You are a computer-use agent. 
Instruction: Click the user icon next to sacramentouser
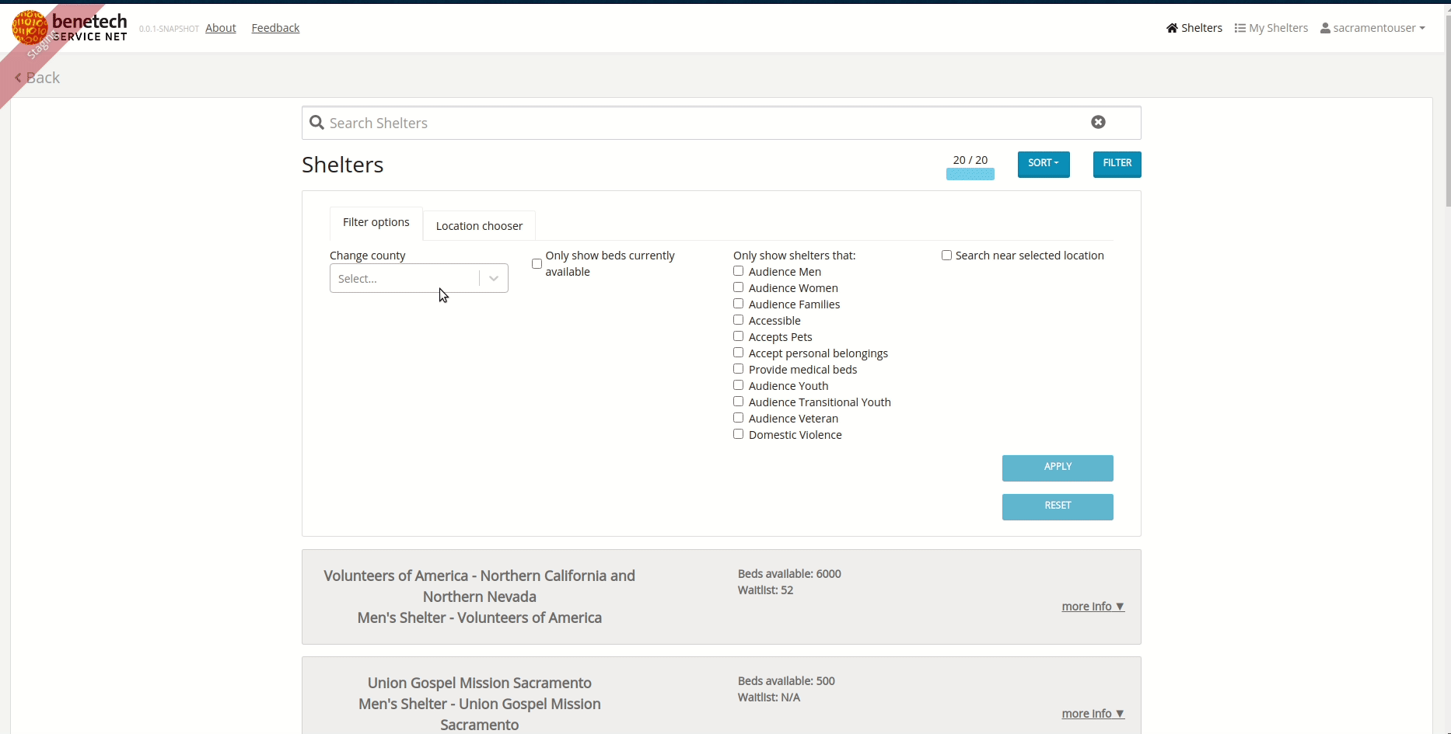(x=1327, y=28)
